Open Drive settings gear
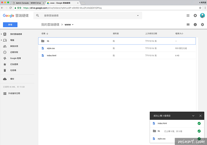This screenshot has width=207, height=145. tap(202, 25)
